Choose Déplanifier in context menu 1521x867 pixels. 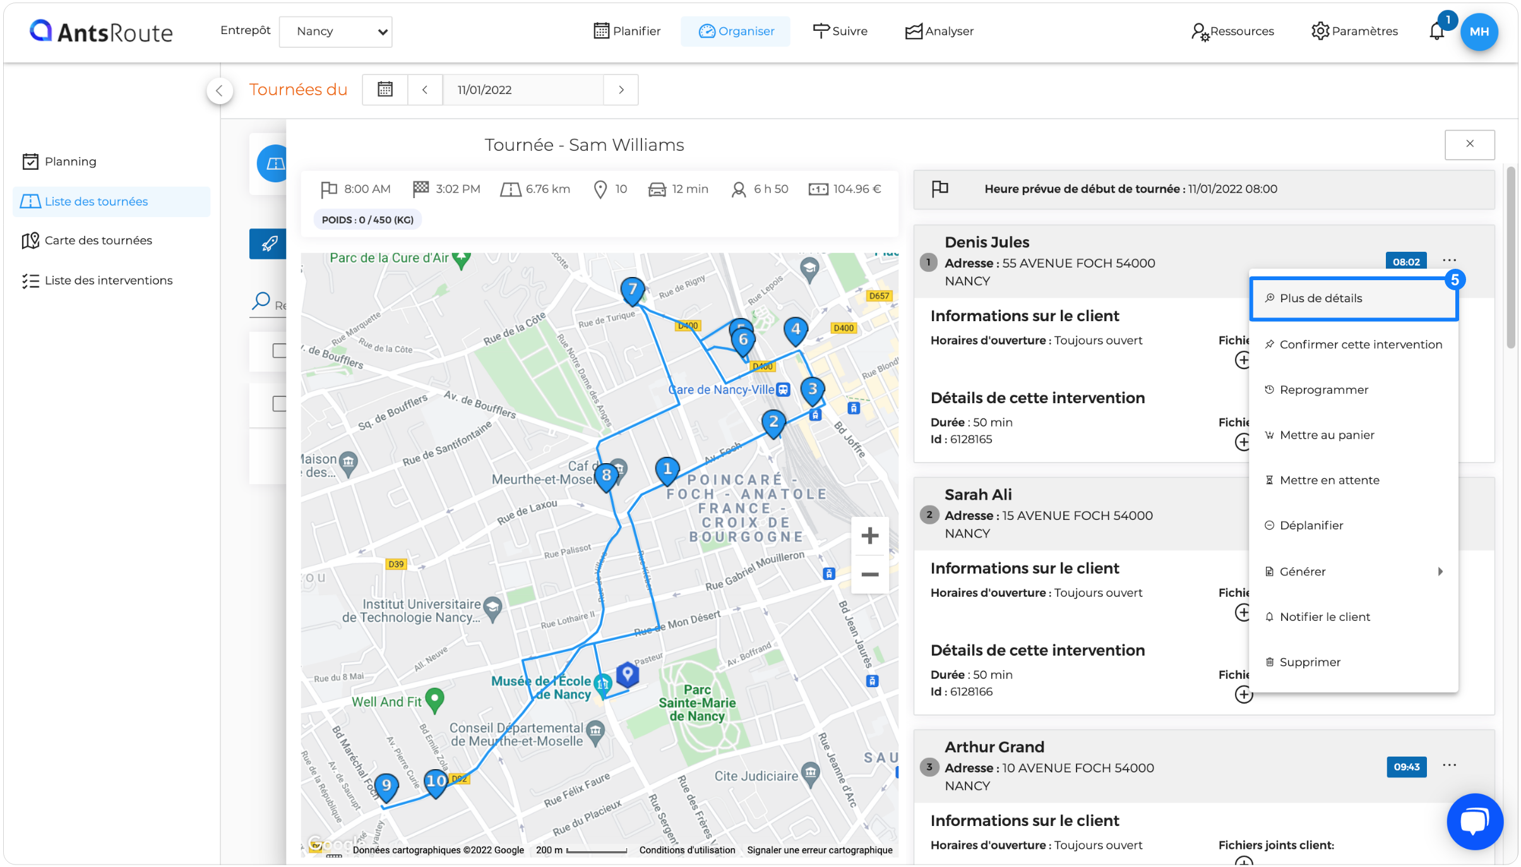pos(1353,526)
